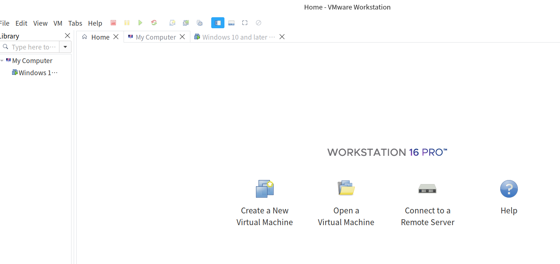
Task: Focus the Library search input field
Action: [x=30, y=47]
